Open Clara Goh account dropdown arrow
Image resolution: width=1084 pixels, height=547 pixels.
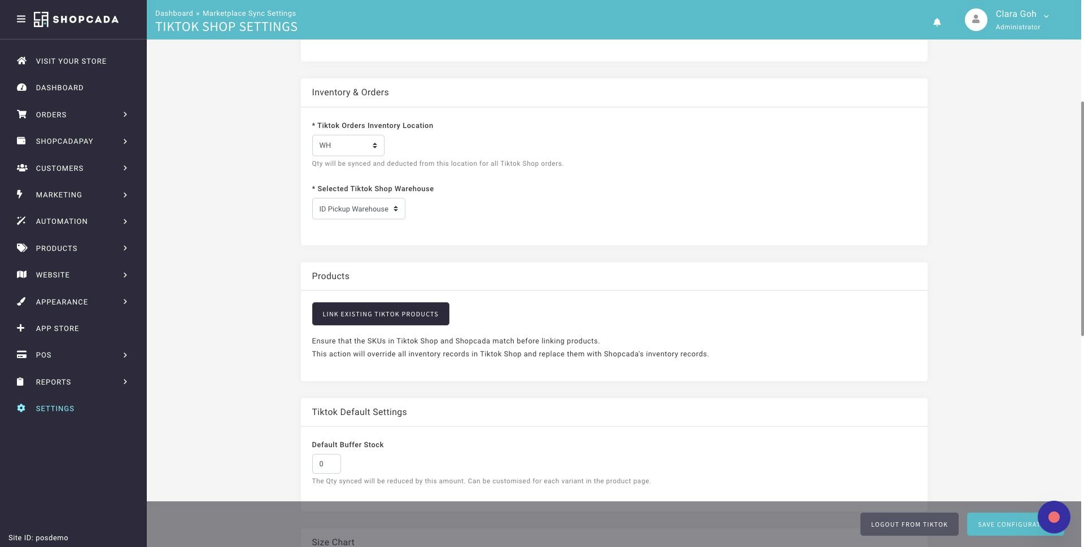pyautogui.click(x=1046, y=16)
